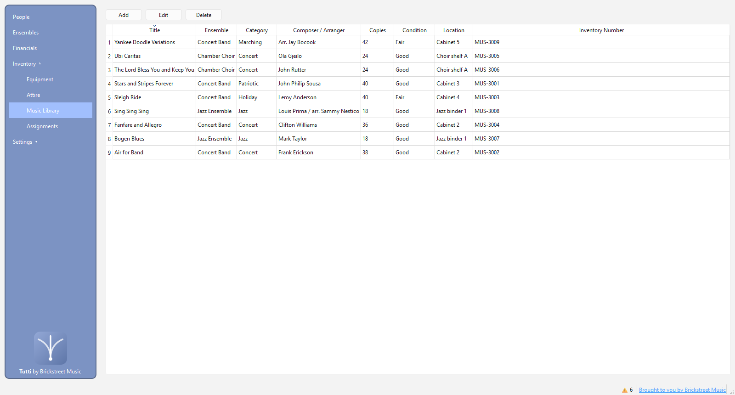Click composer cell John Philip Sousa
This screenshot has width=735, height=395.
tap(319, 84)
